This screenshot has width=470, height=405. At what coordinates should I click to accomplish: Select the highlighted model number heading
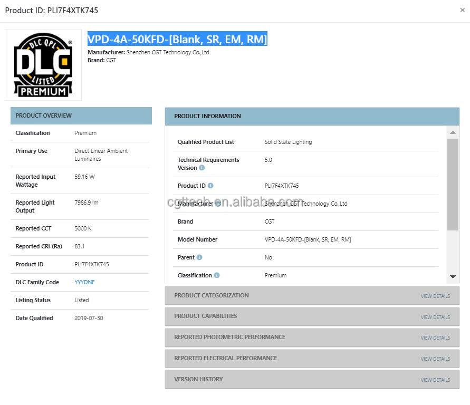(177, 39)
